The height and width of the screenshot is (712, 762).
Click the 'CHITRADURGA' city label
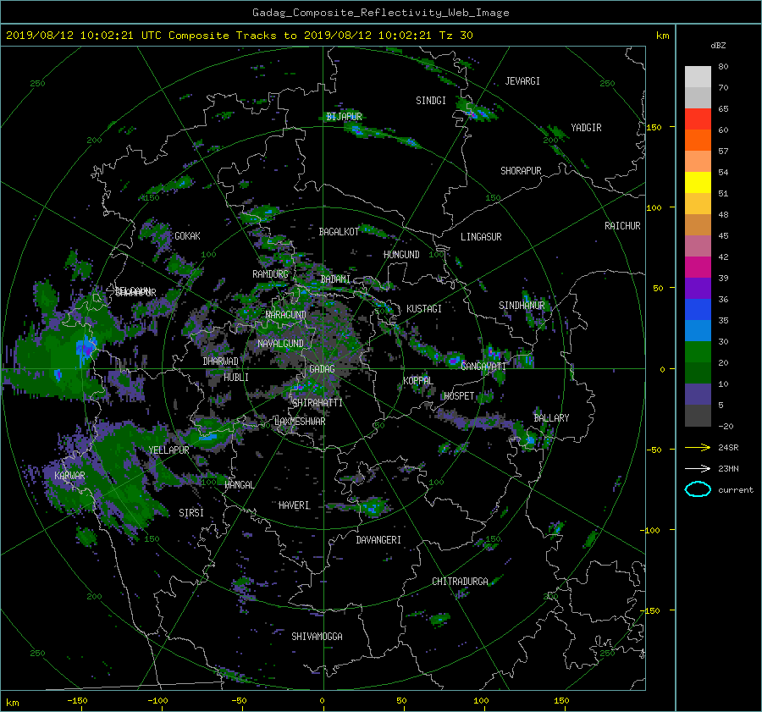tap(460, 582)
